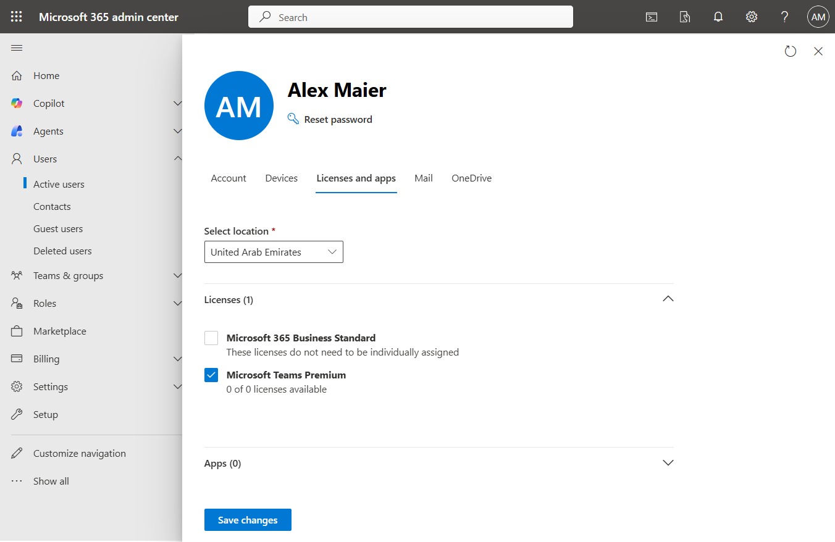This screenshot has width=835, height=542.
Task: Click the Customize navigation link
Action: [80, 453]
